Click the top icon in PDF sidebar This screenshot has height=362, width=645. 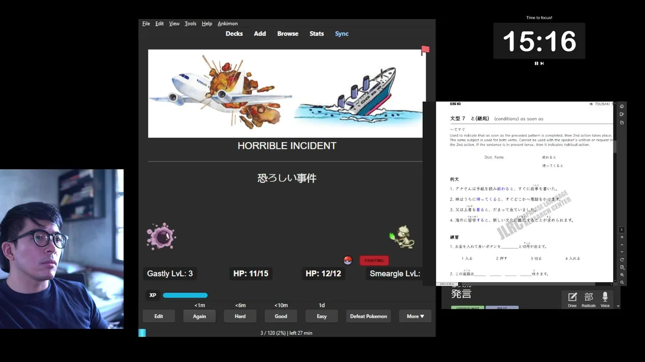[622, 106]
